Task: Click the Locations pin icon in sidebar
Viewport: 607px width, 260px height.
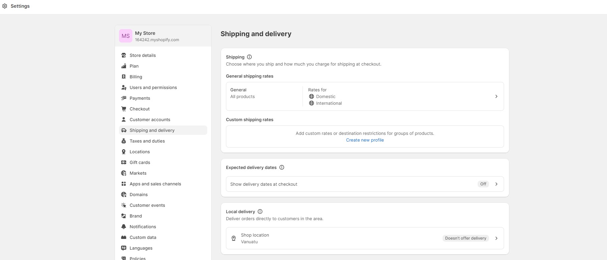Action: click(x=124, y=152)
